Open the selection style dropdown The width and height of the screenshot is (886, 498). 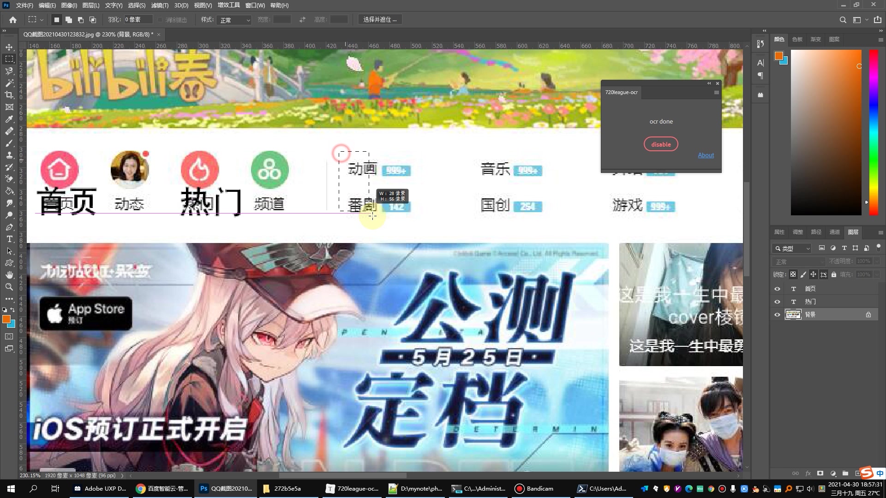pyautogui.click(x=234, y=20)
